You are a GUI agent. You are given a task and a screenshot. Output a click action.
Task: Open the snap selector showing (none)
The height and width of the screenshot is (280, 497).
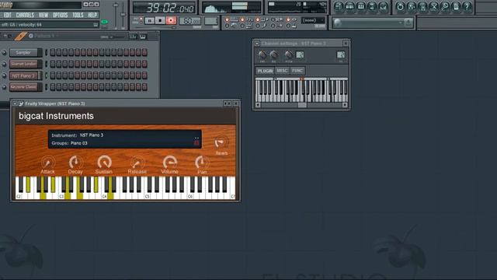point(313,20)
